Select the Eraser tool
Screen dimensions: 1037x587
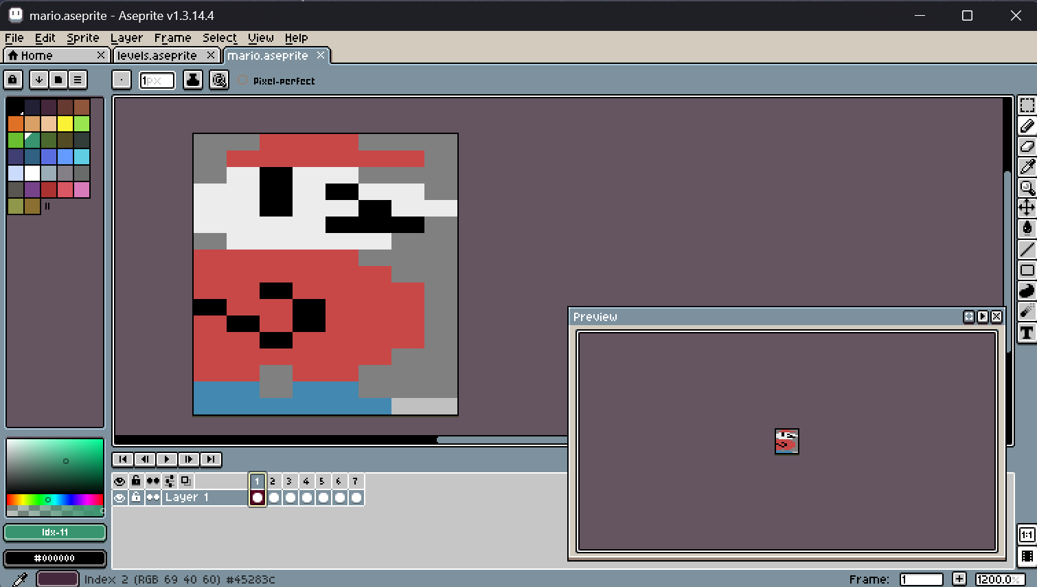pyautogui.click(x=1027, y=146)
